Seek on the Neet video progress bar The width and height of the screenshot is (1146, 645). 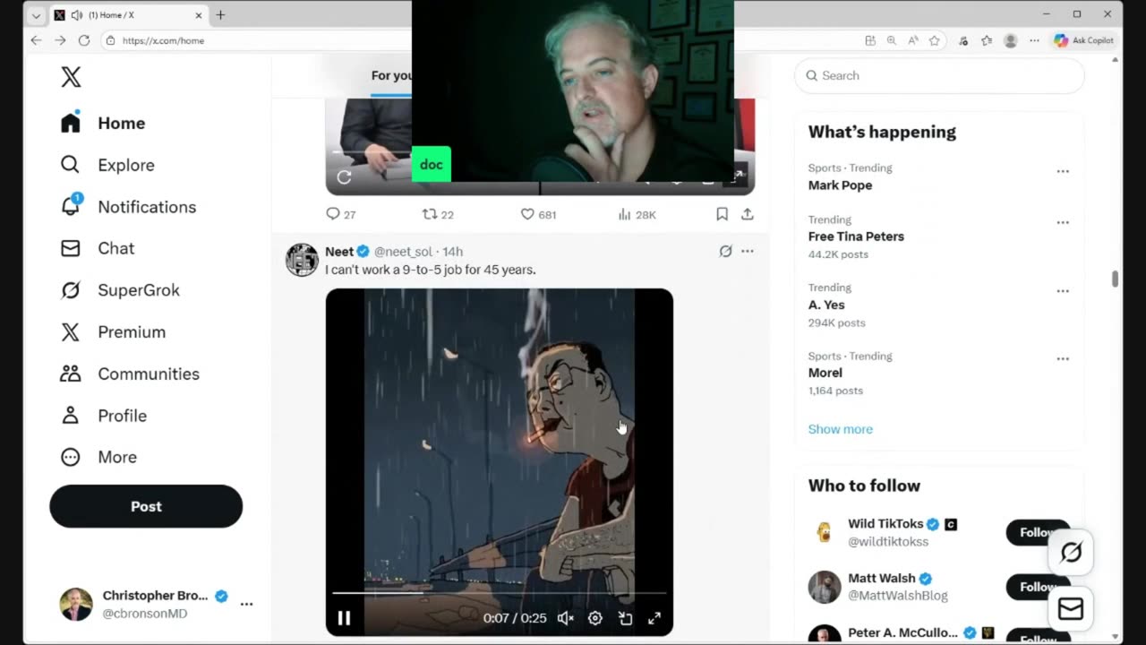pos(500,593)
